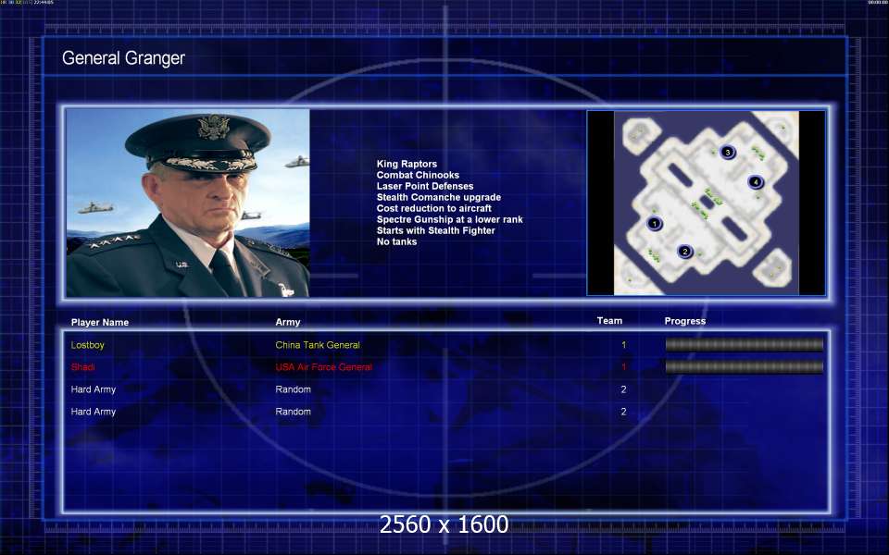Select player name Lostboy

[87, 345]
